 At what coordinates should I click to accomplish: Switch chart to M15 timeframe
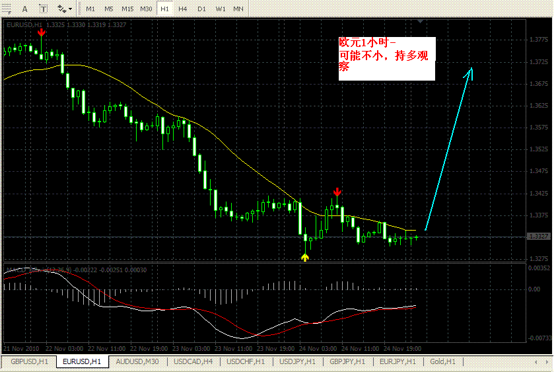coord(127,9)
